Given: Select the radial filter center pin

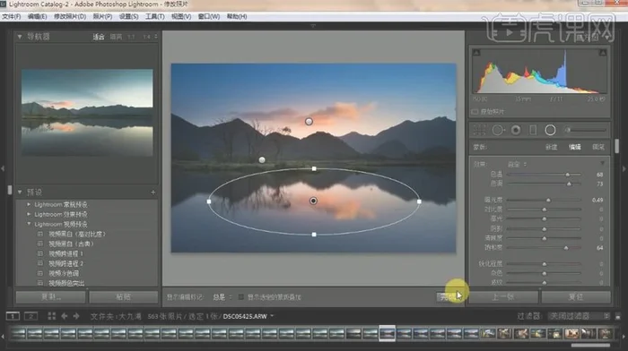Looking at the screenshot, I should point(313,201).
